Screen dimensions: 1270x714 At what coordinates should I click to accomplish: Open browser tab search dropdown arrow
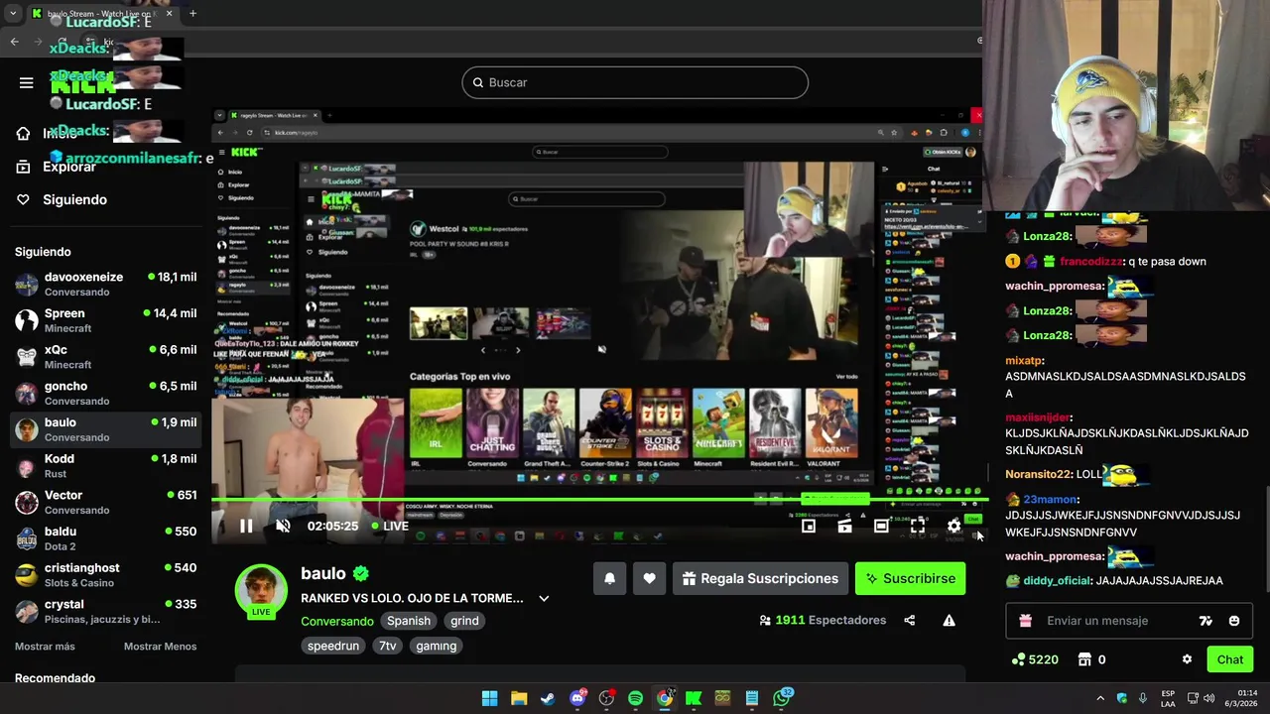(13, 14)
